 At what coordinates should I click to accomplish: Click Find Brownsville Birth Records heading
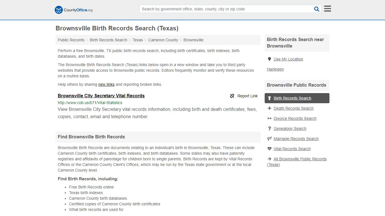(91, 137)
